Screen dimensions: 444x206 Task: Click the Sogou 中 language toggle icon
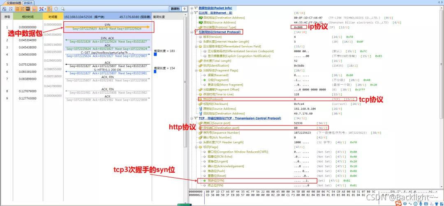pos(405,204)
